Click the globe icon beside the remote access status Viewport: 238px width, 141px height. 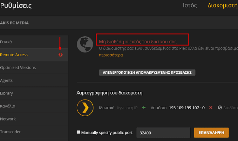(x=85, y=44)
